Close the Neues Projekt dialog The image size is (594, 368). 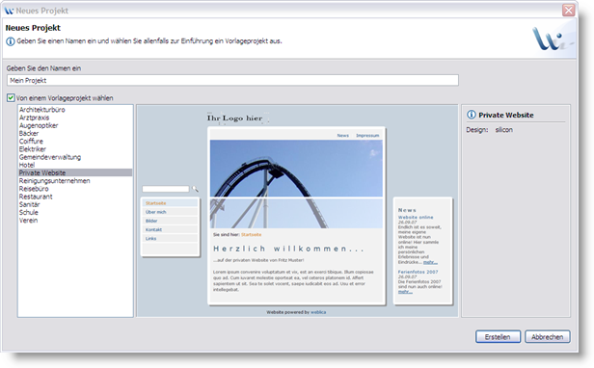coord(568,11)
